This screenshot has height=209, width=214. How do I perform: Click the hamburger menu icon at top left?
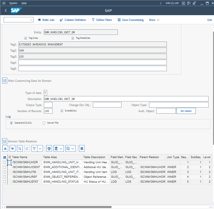(4, 3)
